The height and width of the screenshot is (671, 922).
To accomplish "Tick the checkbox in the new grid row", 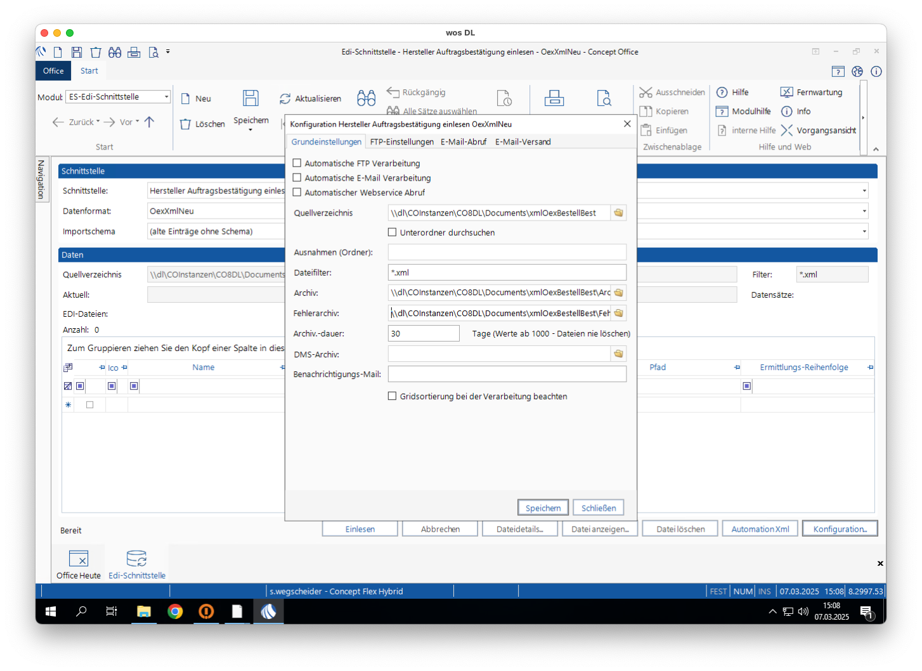I will click(x=89, y=405).
